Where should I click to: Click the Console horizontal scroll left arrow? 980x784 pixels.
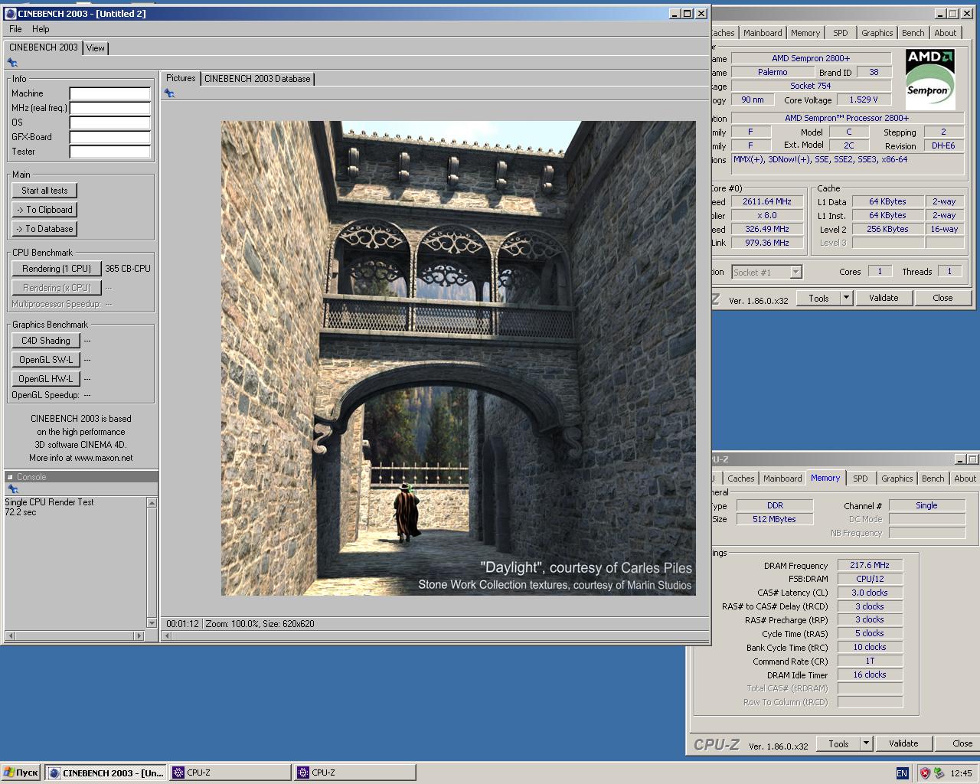(x=10, y=635)
